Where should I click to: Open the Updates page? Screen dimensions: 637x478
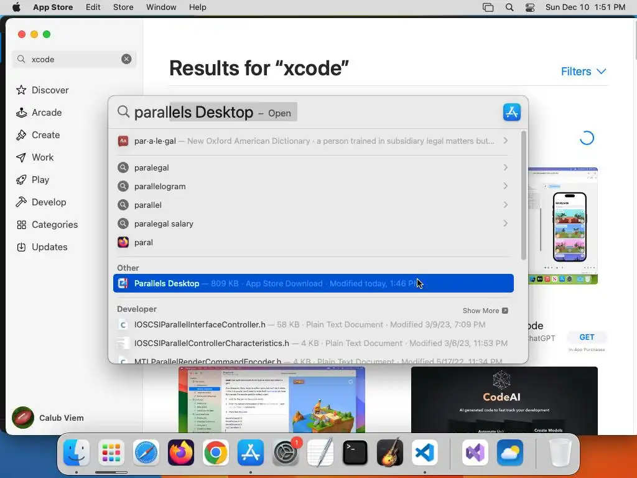(x=42, y=246)
